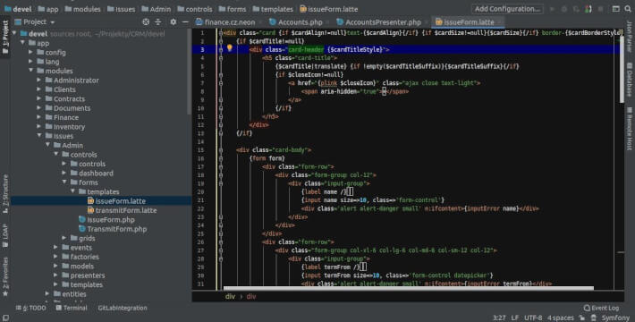Click the expand/collapse-all icon in Project panel header

pyautogui.click(x=158, y=21)
